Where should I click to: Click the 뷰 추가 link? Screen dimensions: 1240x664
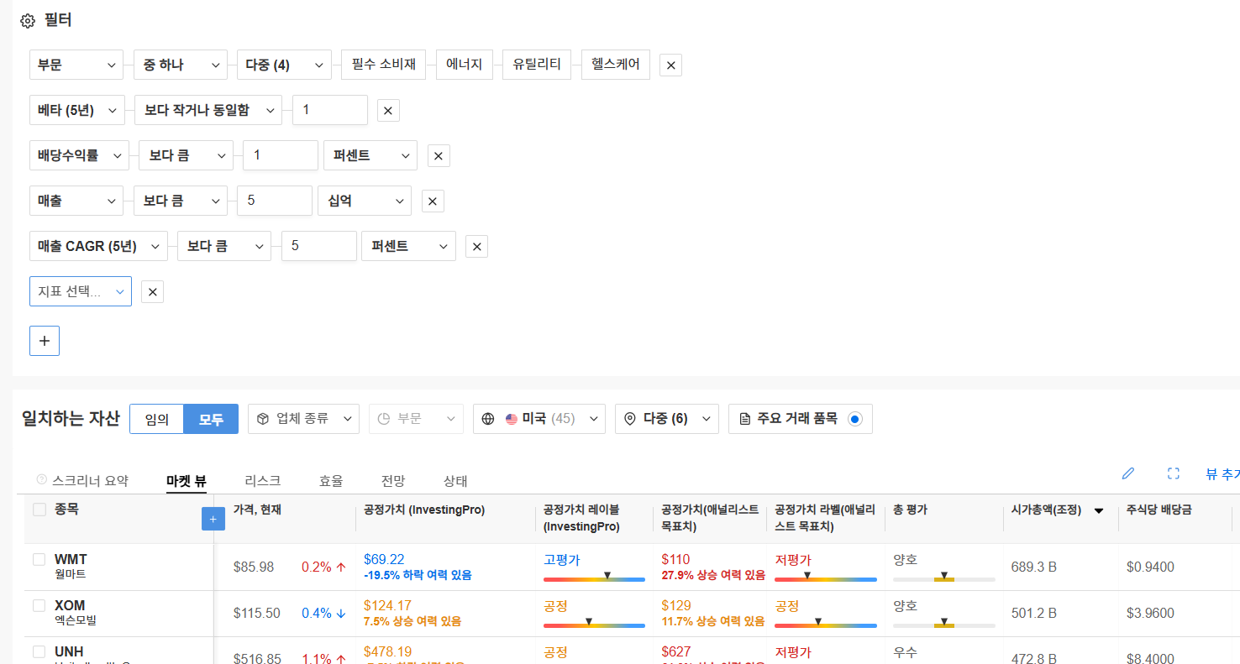click(1222, 474)
